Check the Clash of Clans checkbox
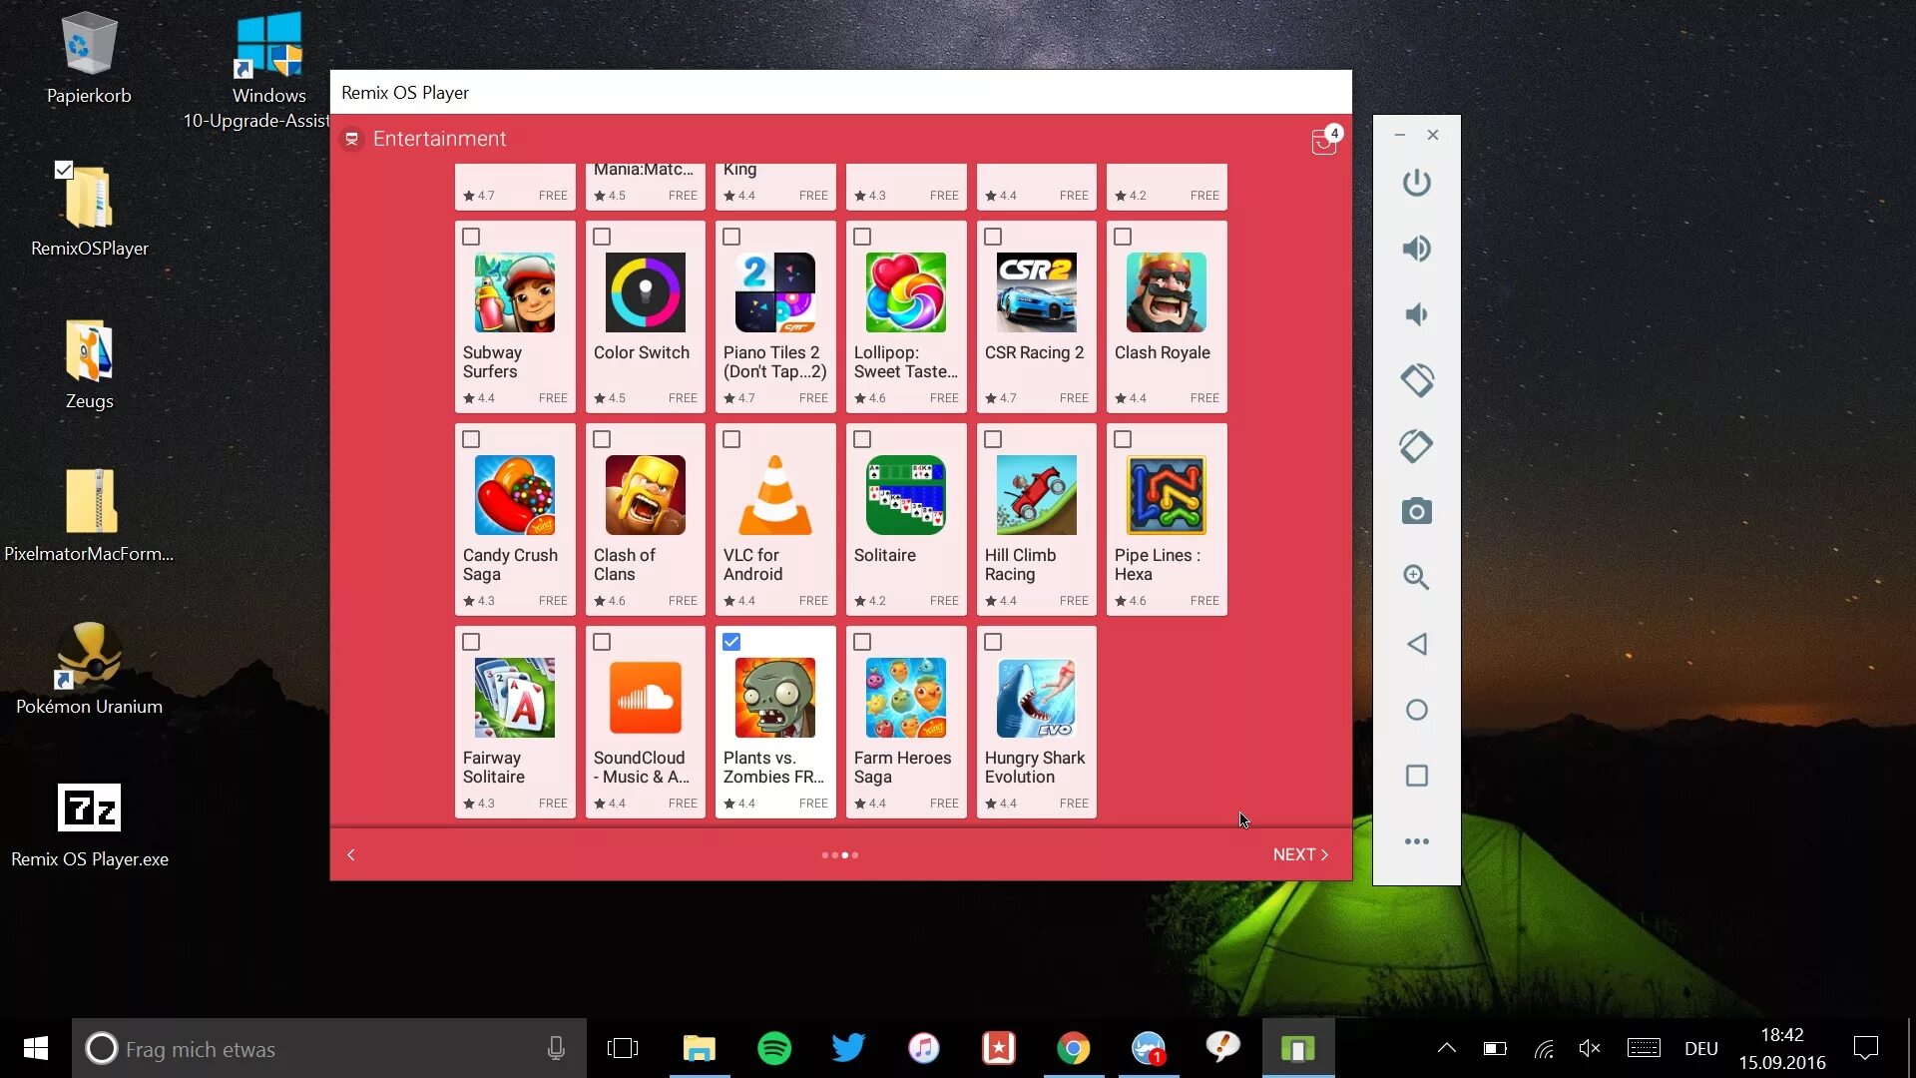Screen dimensions: 1916x1078 pos(602,439)
